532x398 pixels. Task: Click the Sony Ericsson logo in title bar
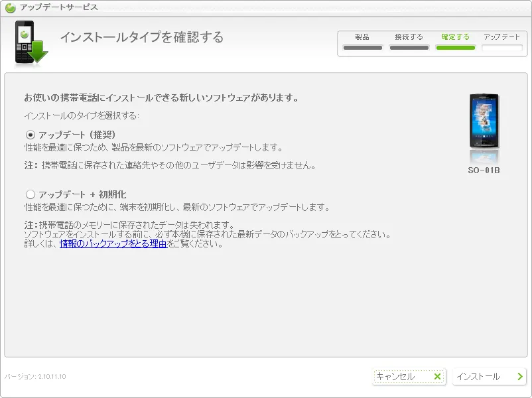[11, 8]
